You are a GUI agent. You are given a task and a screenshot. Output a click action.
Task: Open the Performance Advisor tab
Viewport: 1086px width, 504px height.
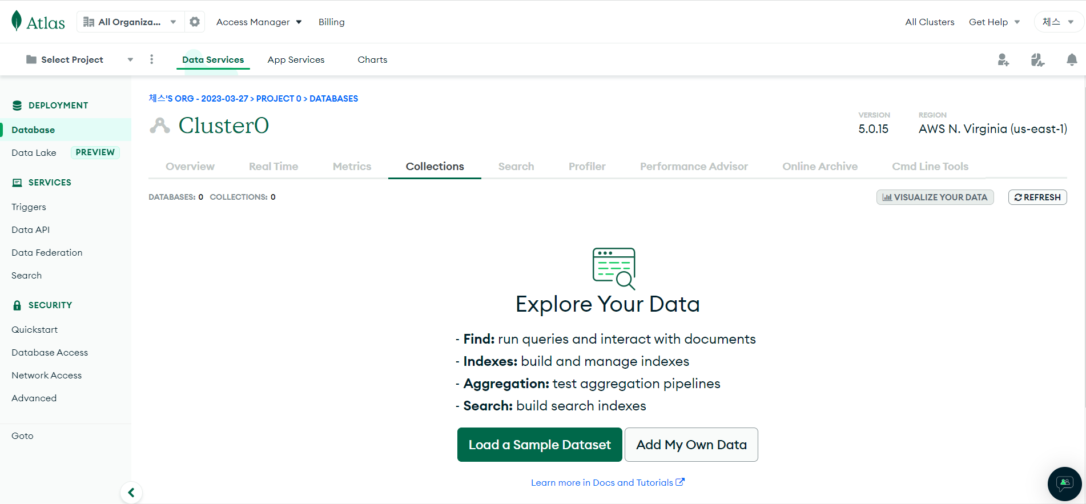(694, 166)
